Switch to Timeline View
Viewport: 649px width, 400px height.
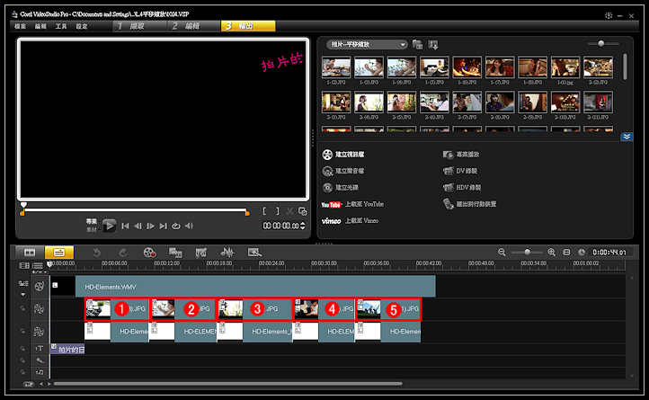(59, 253)
